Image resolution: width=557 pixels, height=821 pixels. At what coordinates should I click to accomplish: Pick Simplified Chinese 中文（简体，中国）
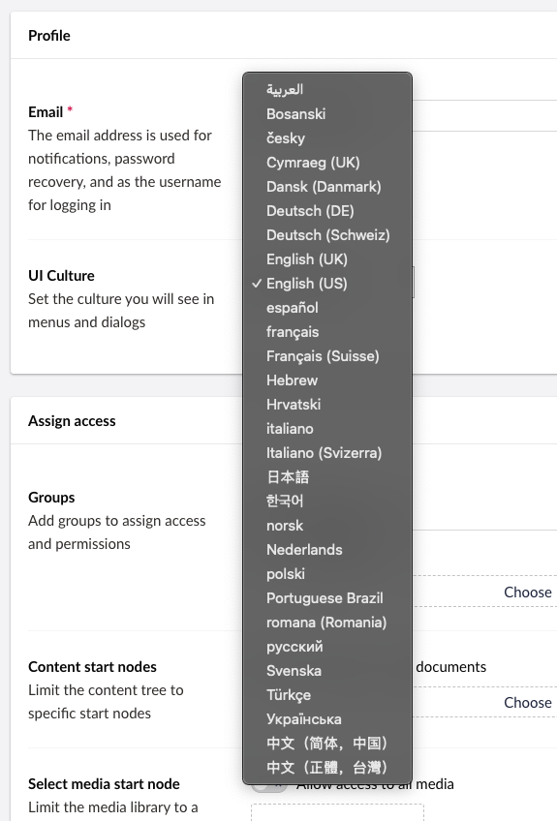(x=327, y=744)
